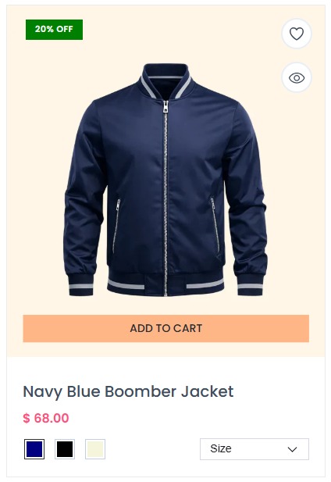Image resolution: width=331 pixels, height=482 pixels.
Task: Click the $ 68.00 price text
Action: click(46, 418)
